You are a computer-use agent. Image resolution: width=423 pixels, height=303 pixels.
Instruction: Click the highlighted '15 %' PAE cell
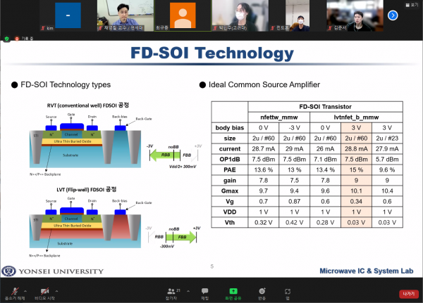click(x=356, y=170)
